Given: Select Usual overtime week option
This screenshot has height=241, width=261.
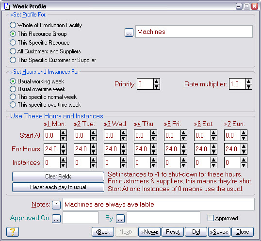Looking at the screenshot, I should (x=38, y=89).
